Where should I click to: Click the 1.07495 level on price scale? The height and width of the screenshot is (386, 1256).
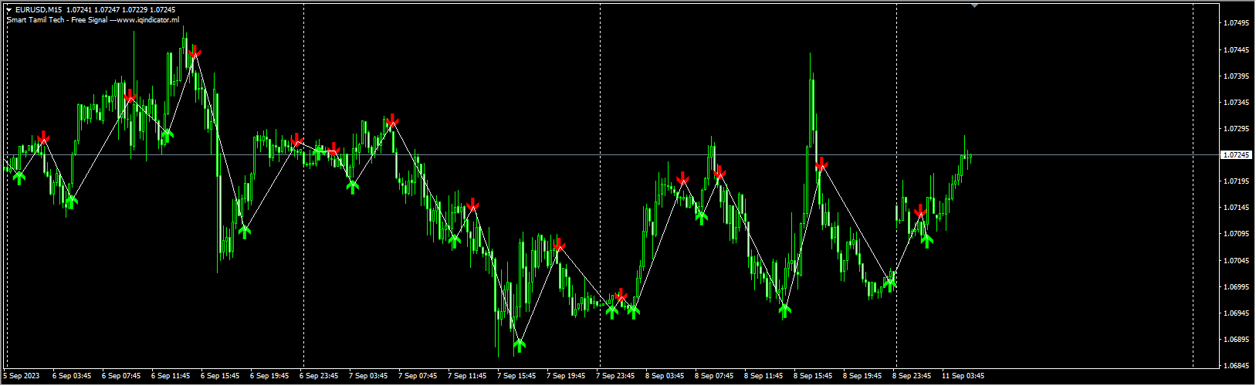(1237, 23)
